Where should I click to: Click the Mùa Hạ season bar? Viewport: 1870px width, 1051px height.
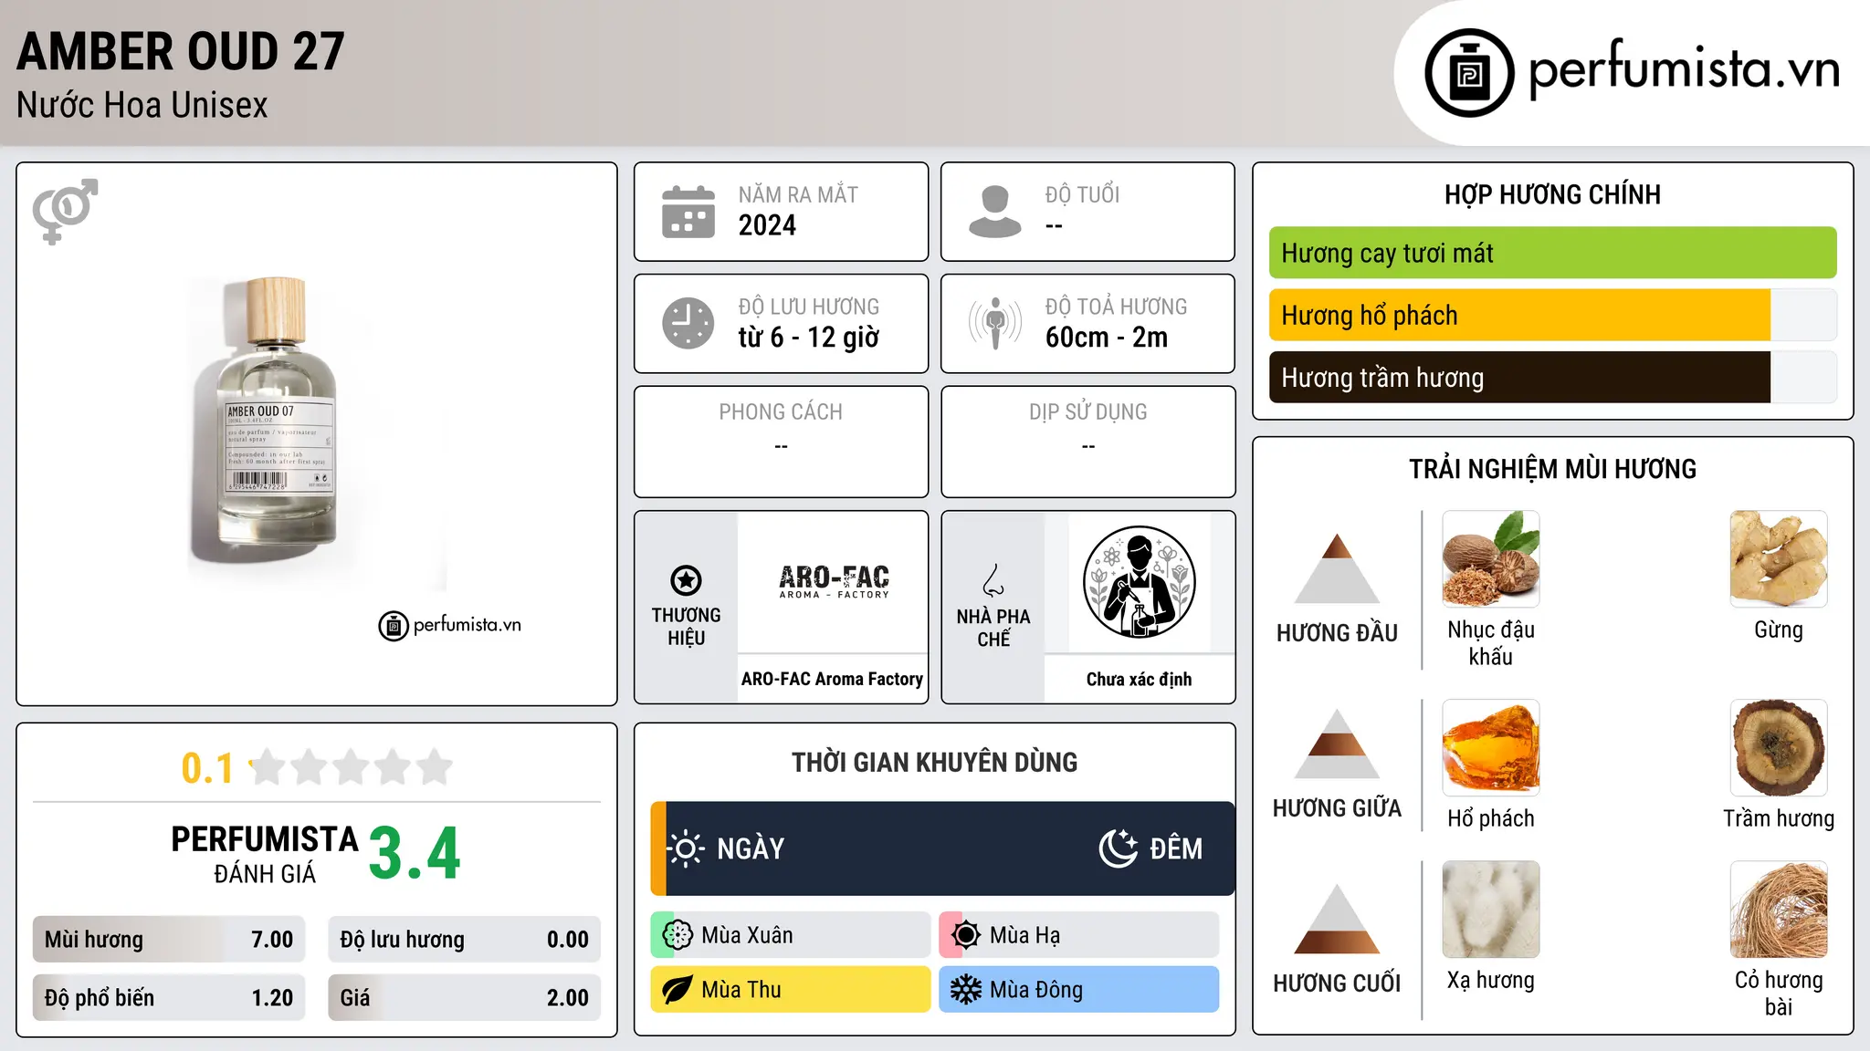1079,935
